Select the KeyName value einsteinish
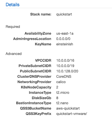112x120 pixels. [65, 44]
